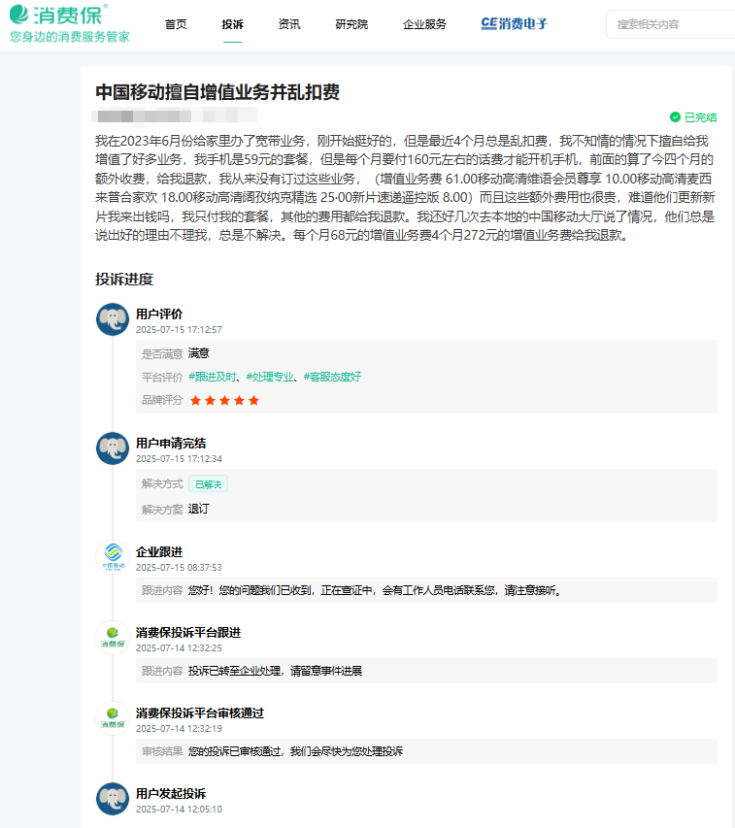The image size is (735, 828).
Task: Click the text 投诉已转至企业处理，请留意事件进展
Action: click(x=275, y=671)
